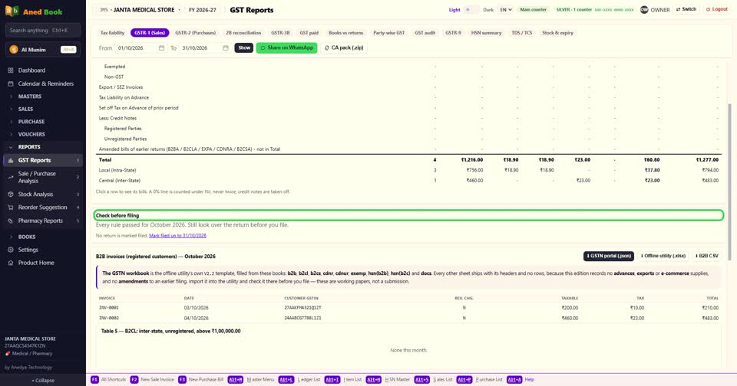Viewport: 737px width, 386px height.
Task: Click the Logout button
Action: 717,9
